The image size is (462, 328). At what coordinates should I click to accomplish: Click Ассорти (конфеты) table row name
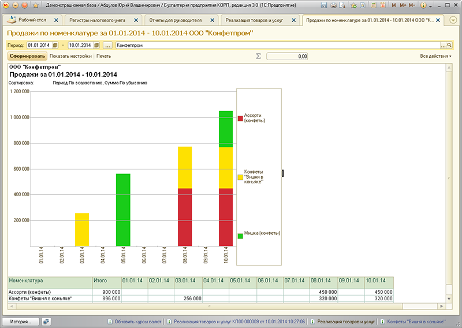tap(30, 292)
